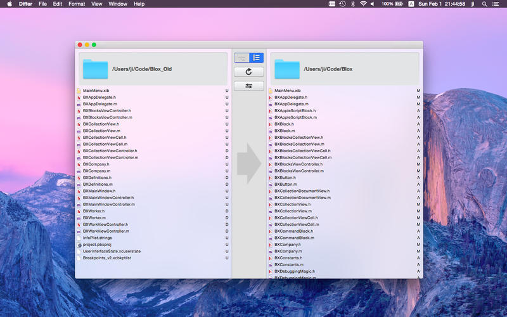The image size is (507, 317).
Task: Select BXWorkViewController.m in the left list
Action: pos(153,231)
